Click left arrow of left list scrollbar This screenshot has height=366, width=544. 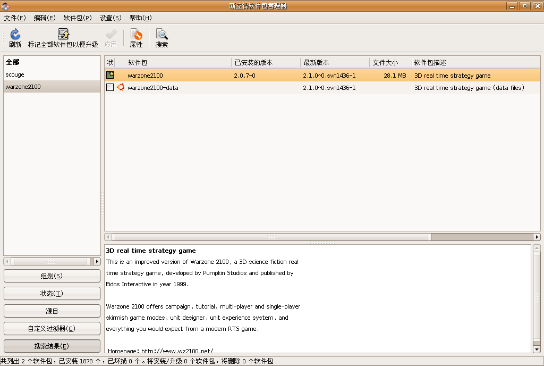(x=7, y=261)
